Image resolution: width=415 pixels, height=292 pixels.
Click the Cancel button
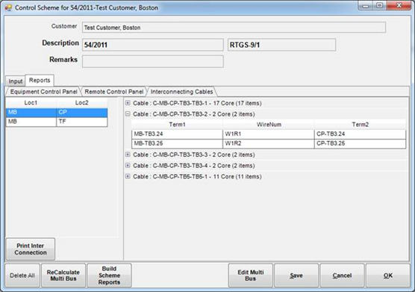tap(342, 276)
